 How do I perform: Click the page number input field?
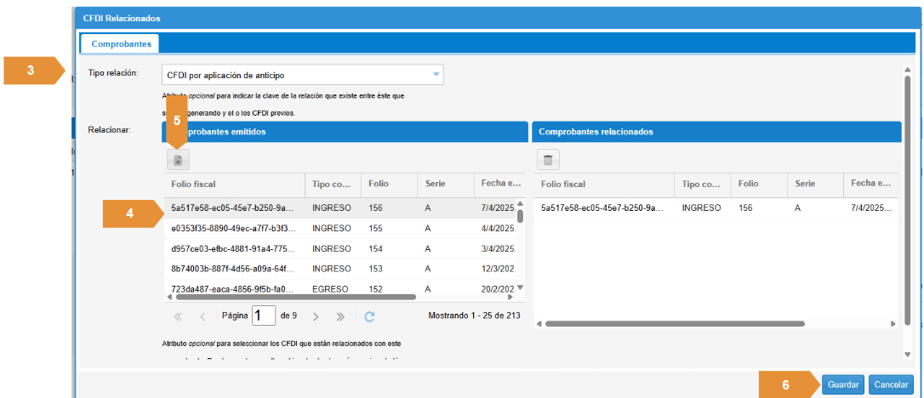click(264, 316)
